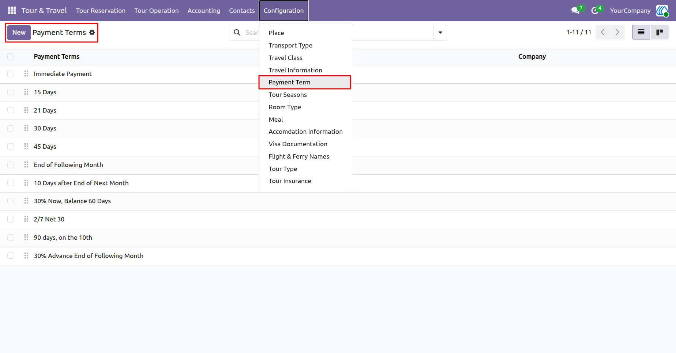Check the 21 Days row checkbox
Screen dimensions: 676x353
point(11,110)
